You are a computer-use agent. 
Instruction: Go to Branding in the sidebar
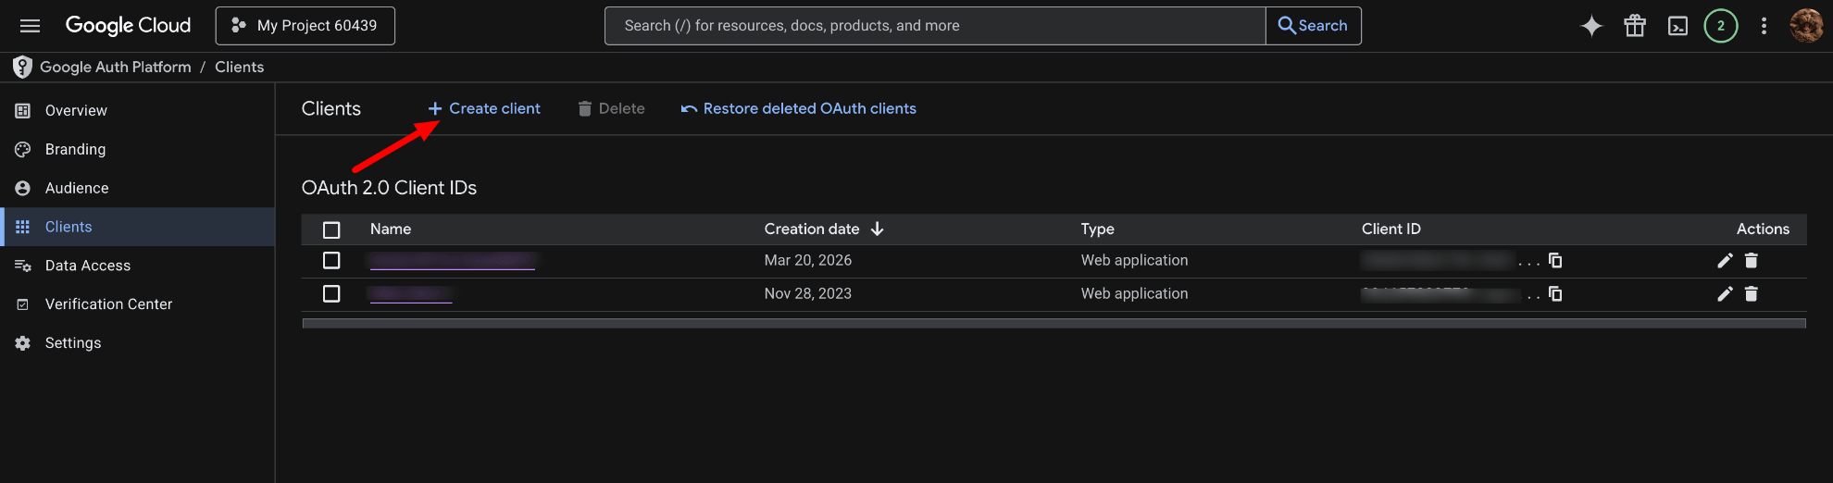[75, 149]
